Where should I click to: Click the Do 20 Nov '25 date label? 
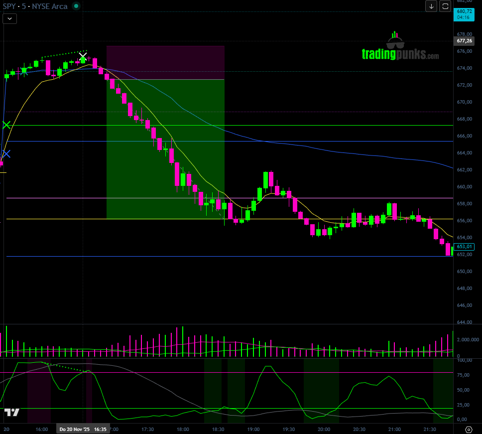tap(73, 429)
